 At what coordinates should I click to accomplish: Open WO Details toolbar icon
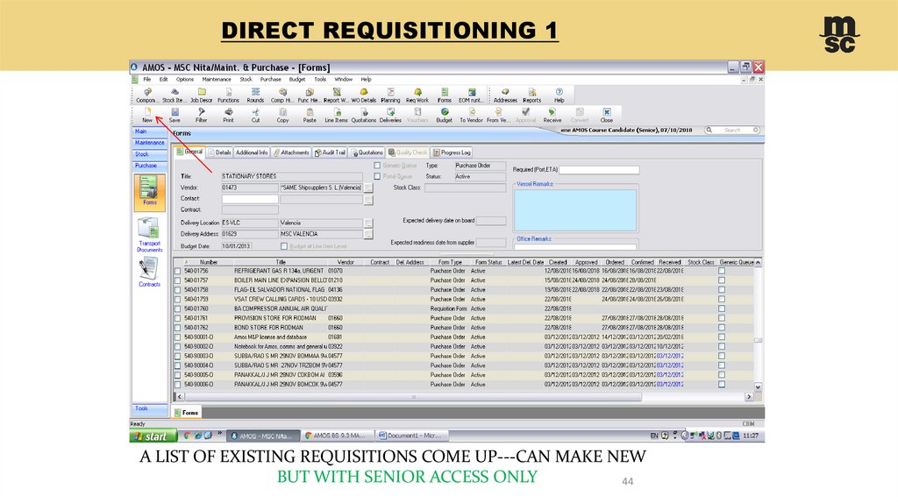click(364, 95)
